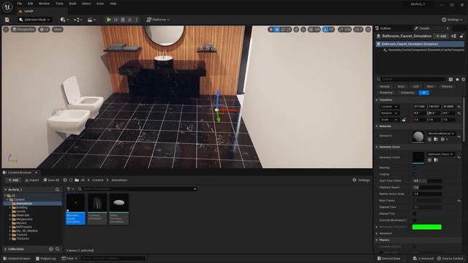Toggle scale snapping in viewport
The image size is (468, 263).
point(341,29)
